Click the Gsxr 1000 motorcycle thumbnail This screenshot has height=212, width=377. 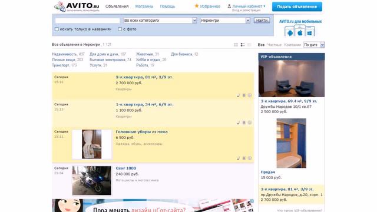[x=92, y=180]
